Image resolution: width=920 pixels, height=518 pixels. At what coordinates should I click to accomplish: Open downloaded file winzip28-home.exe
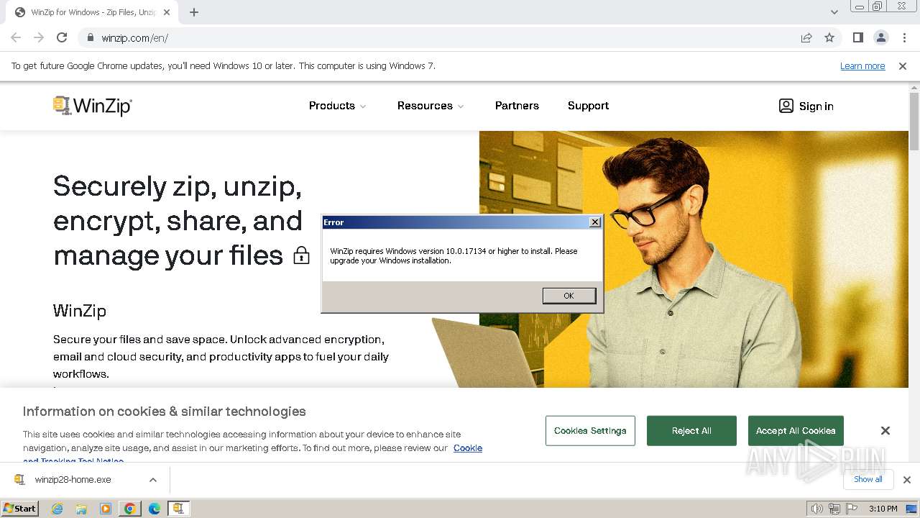point(73,480)
